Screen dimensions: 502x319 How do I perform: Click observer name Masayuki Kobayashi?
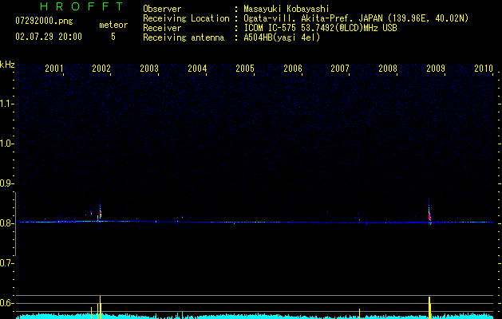pos(287,9)
